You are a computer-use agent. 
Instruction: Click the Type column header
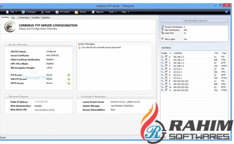(x=224, y=53)
